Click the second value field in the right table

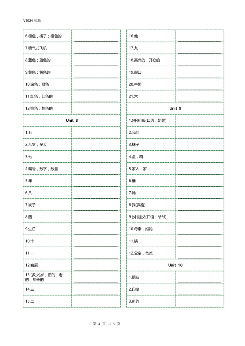[199, 48]
